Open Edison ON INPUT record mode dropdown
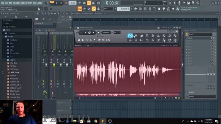221x124 pixels. 106,33
